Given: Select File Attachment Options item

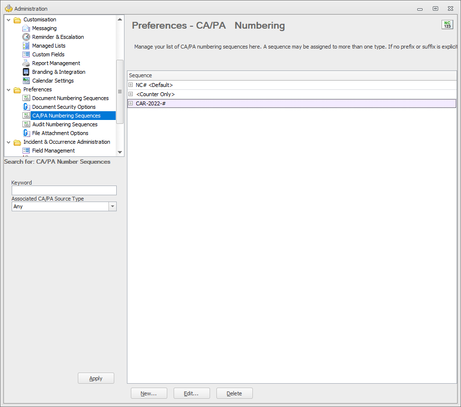Looking at the screenshot, I should coord(60,133).
